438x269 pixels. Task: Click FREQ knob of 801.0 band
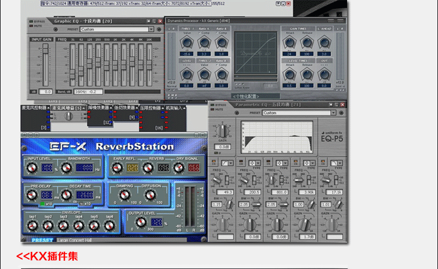click(271, 180)
